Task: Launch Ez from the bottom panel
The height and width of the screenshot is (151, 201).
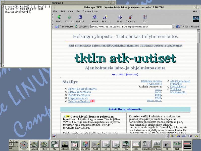Action: coord(106,145)
